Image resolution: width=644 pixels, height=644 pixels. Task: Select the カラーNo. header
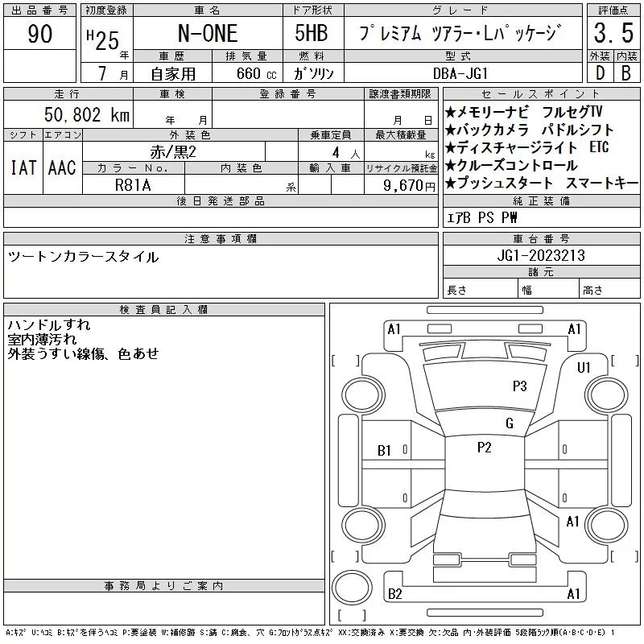[133, 168]
